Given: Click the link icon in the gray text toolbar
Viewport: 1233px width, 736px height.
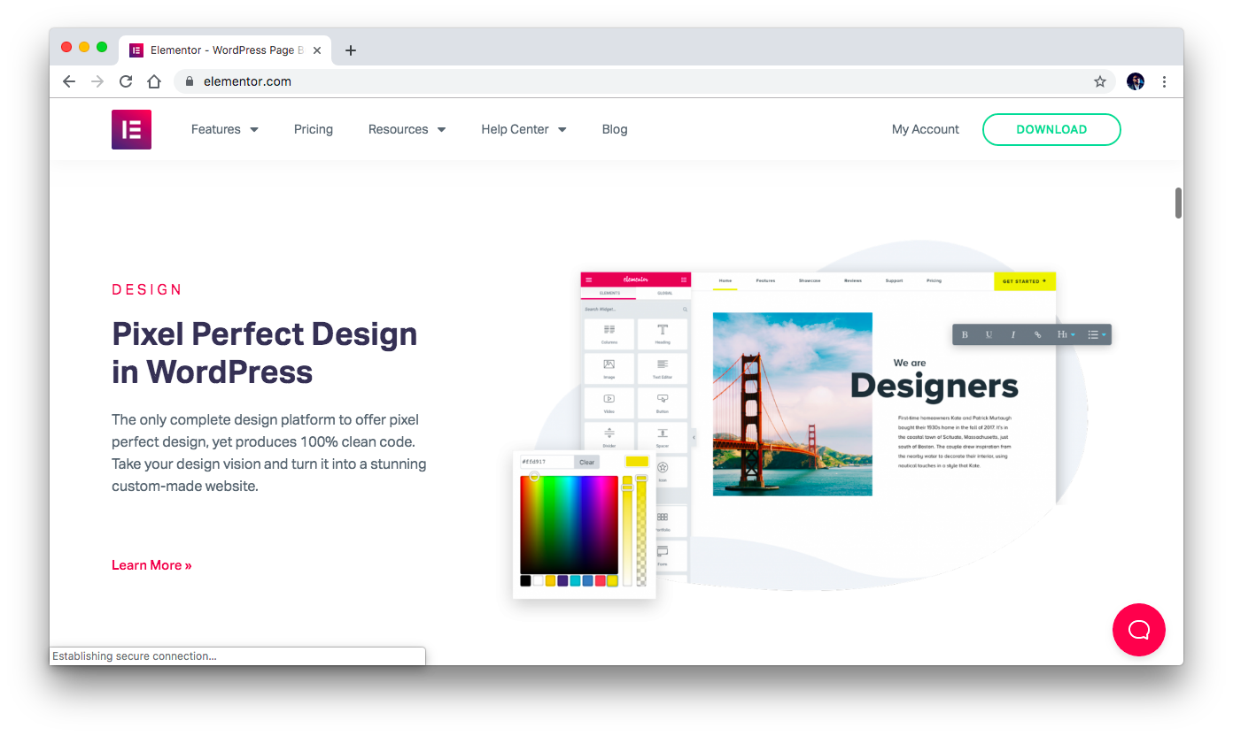Looking at the screenshot, I should point(1037,334).
